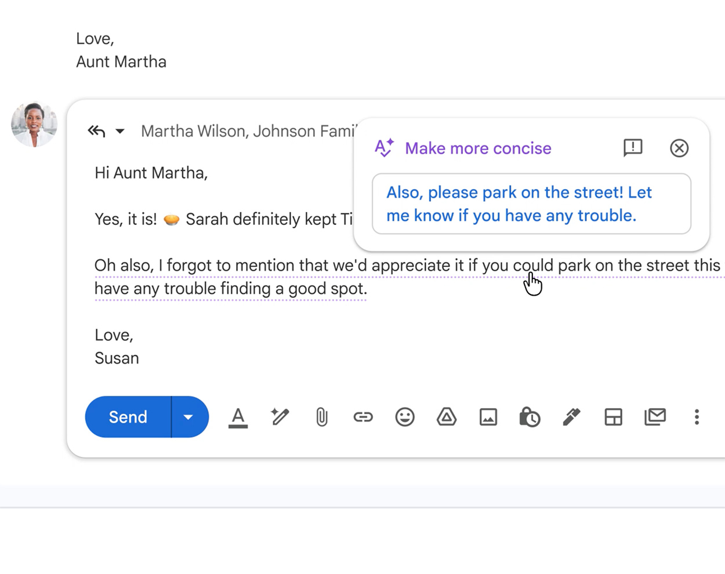Expand the reply type dropdown
The height and width of the screenshot is (574, 725).
(x=120, y=131)
